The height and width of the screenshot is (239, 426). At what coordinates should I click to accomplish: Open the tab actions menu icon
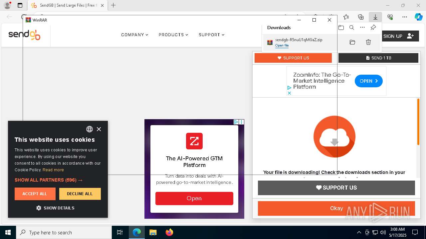point(20,5)
